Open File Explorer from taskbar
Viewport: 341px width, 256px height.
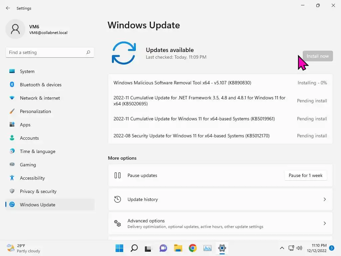pyautogui.click(x=178, y=248)
